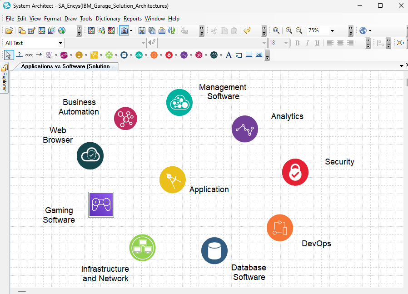This screenshot has height=294, width=408.
Task: Select the orange DevOps symbol tool
Action: click(x=154, y=55)
